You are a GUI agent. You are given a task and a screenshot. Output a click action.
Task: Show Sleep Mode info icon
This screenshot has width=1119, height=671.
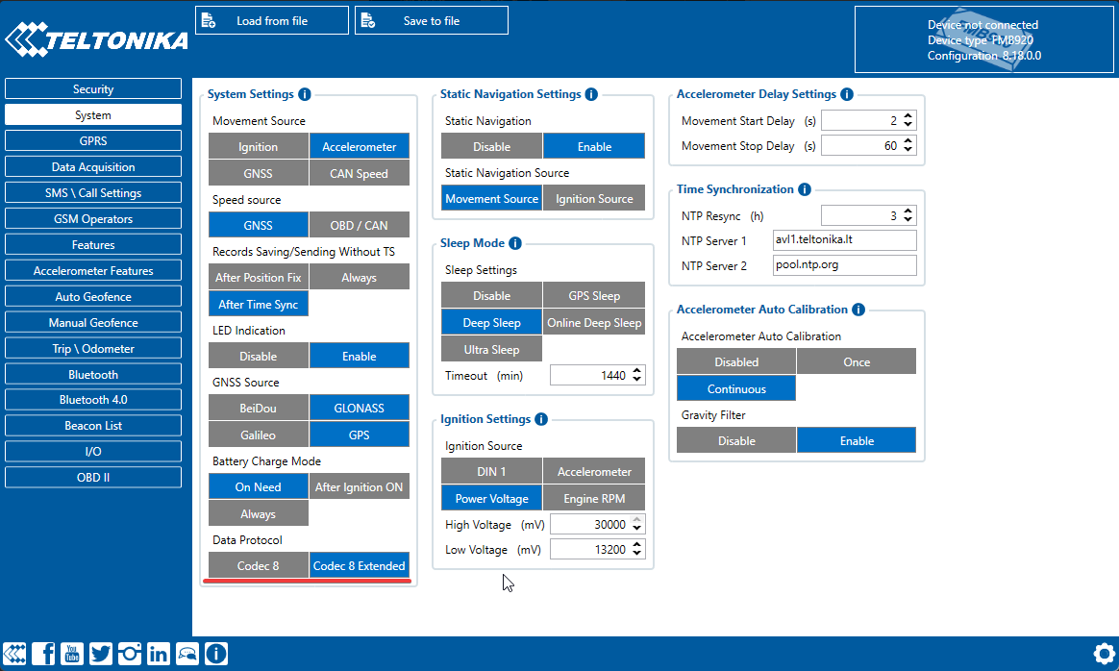(x=515, y=243)
